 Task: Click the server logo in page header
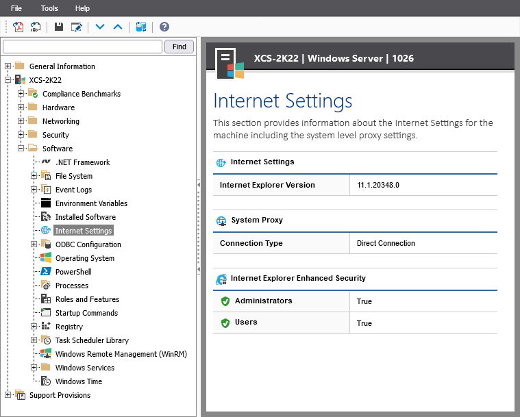pyautogui.click(x=229, y=64)
